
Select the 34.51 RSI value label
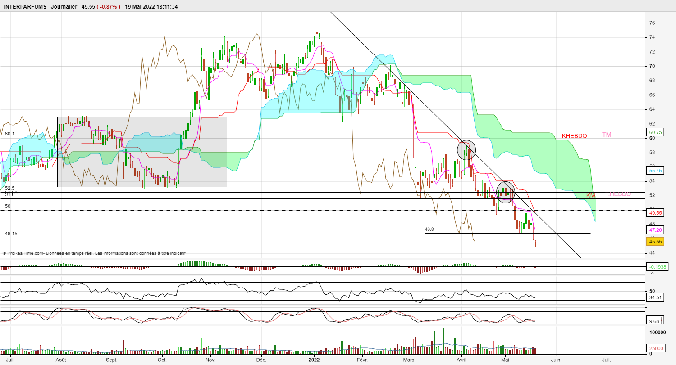point(654,297)
